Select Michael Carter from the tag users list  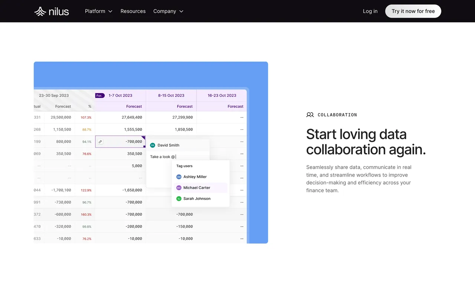(x=197, y=188)
